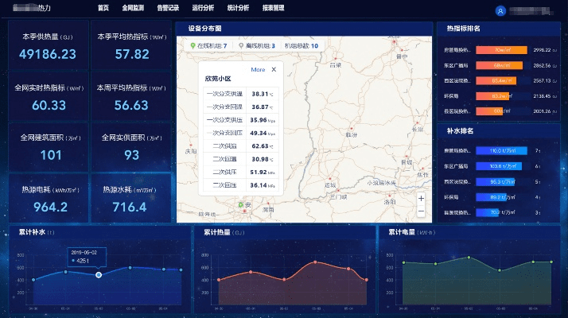Switch to 运行分析 page
Image resolution: width=568 pixels, height=318 pixels.
[x=203, y=8]
